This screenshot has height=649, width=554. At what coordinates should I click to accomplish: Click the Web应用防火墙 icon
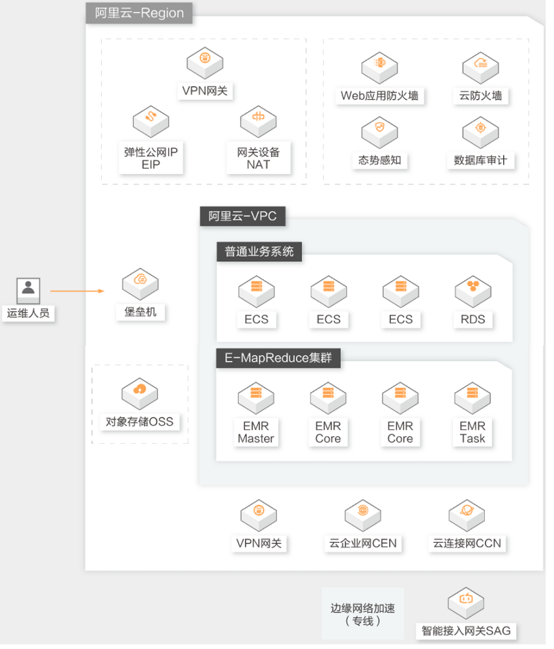pyautogui.click(x=380, y=68)
